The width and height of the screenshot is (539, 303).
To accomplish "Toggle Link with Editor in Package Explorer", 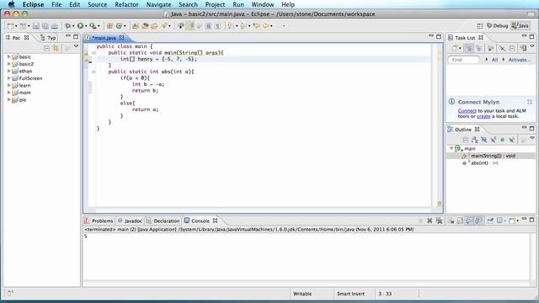I will 56,49.
